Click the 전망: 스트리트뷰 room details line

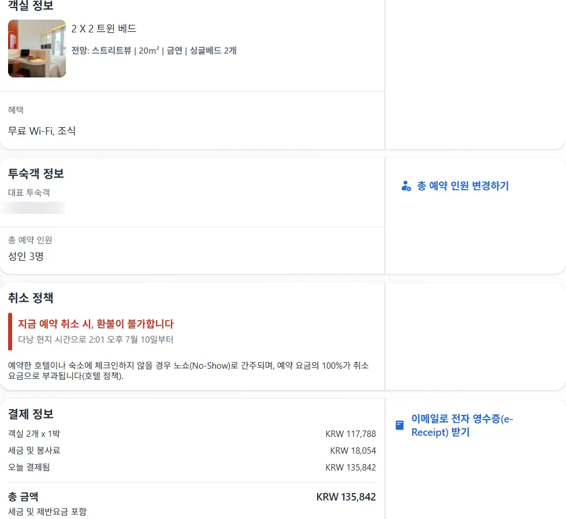point(154,50)
